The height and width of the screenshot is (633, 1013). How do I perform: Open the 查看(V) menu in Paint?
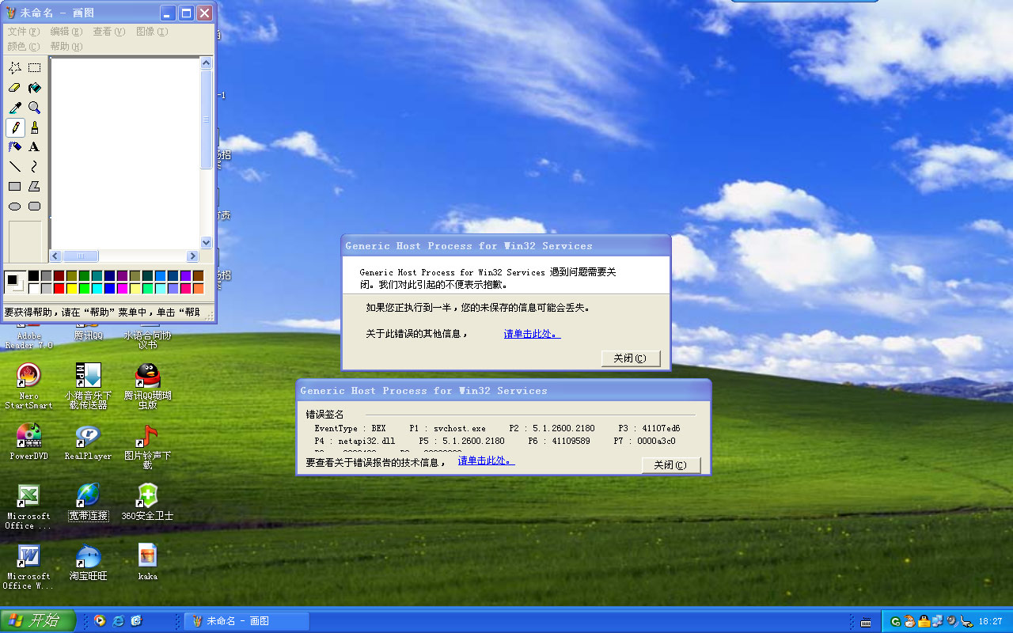tap(109, 32)
